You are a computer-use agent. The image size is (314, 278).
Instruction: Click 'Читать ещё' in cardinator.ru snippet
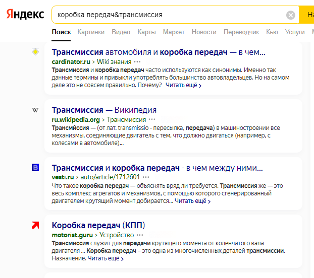coord(183,85)
